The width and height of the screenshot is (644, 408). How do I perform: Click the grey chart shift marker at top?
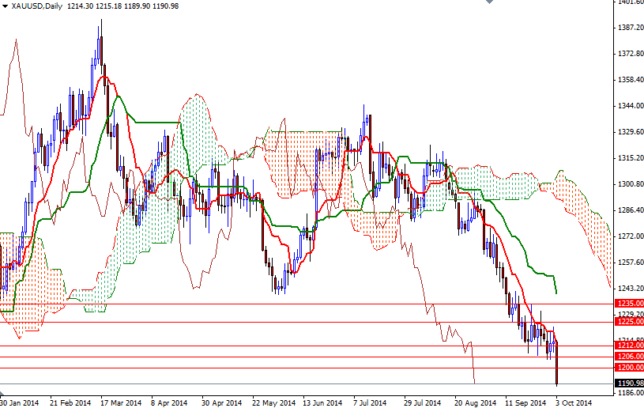point(488,3)
